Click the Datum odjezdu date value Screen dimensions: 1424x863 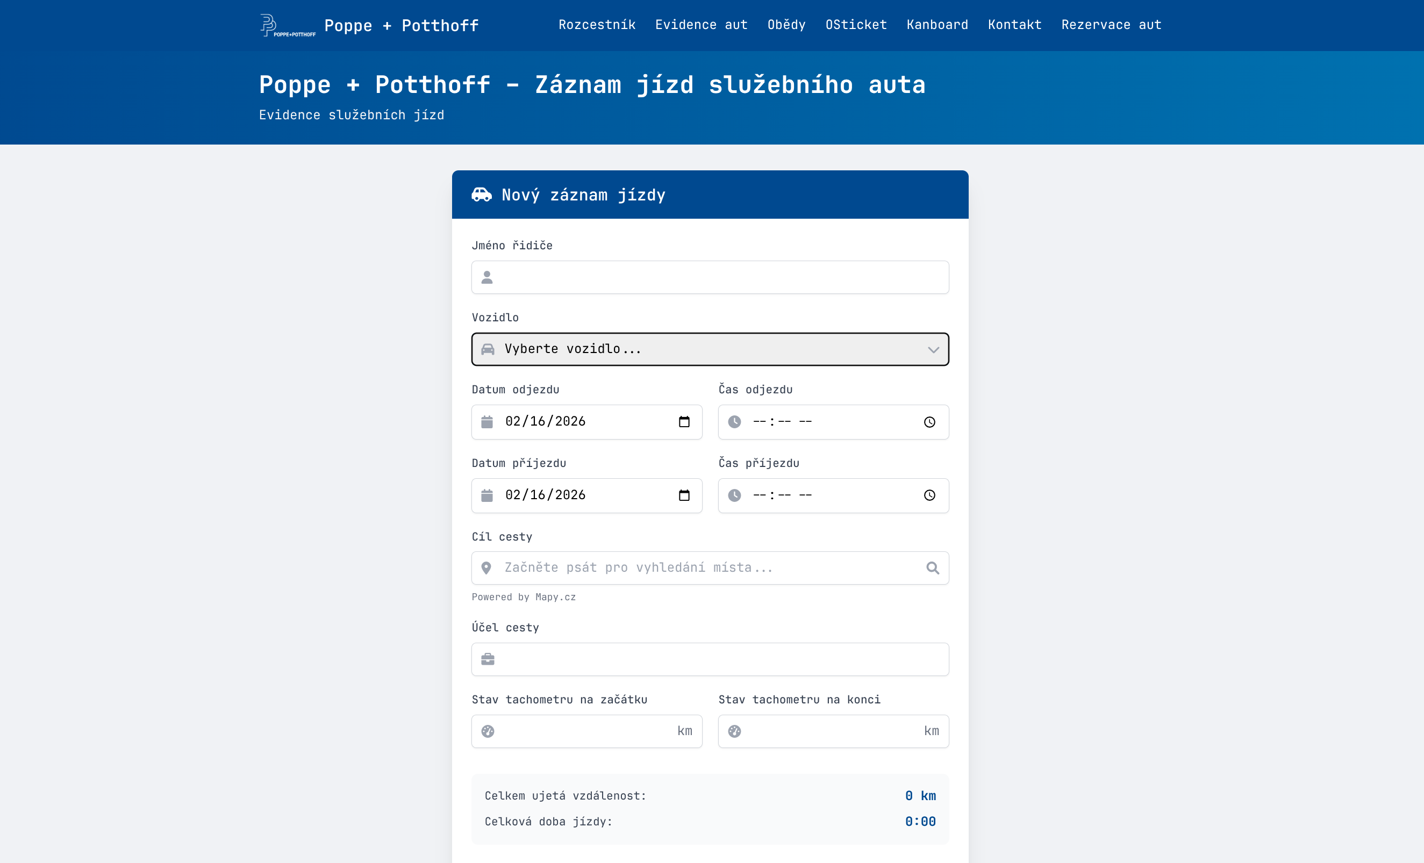tap(545, 421)
